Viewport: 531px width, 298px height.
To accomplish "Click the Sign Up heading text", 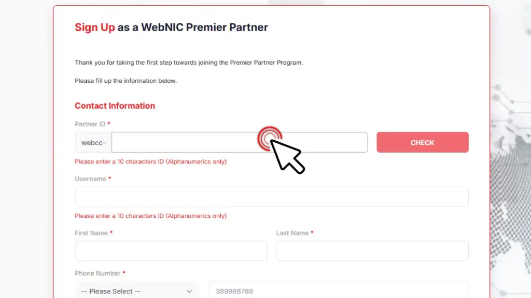I will (x=95, y=27).
